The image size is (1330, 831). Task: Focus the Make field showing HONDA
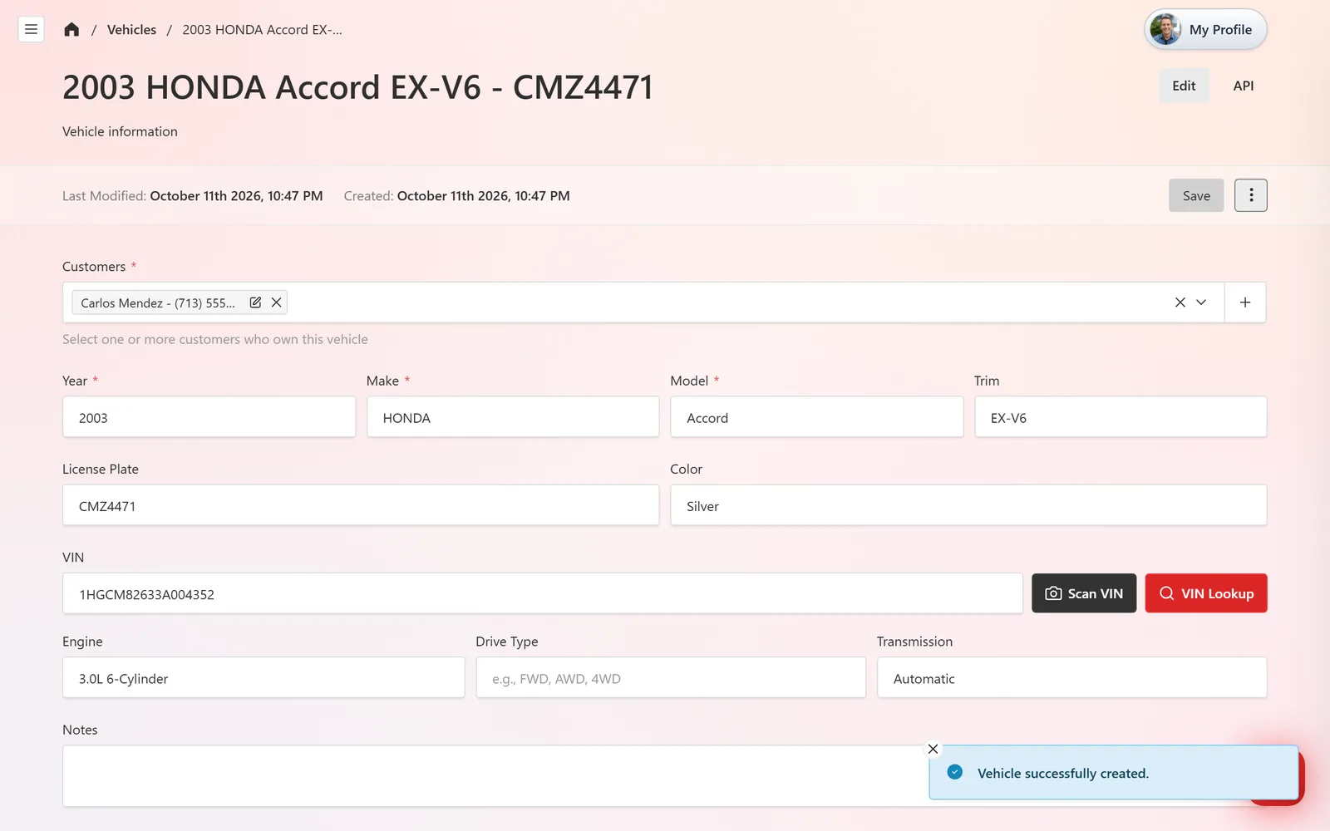tap(513, 417)
